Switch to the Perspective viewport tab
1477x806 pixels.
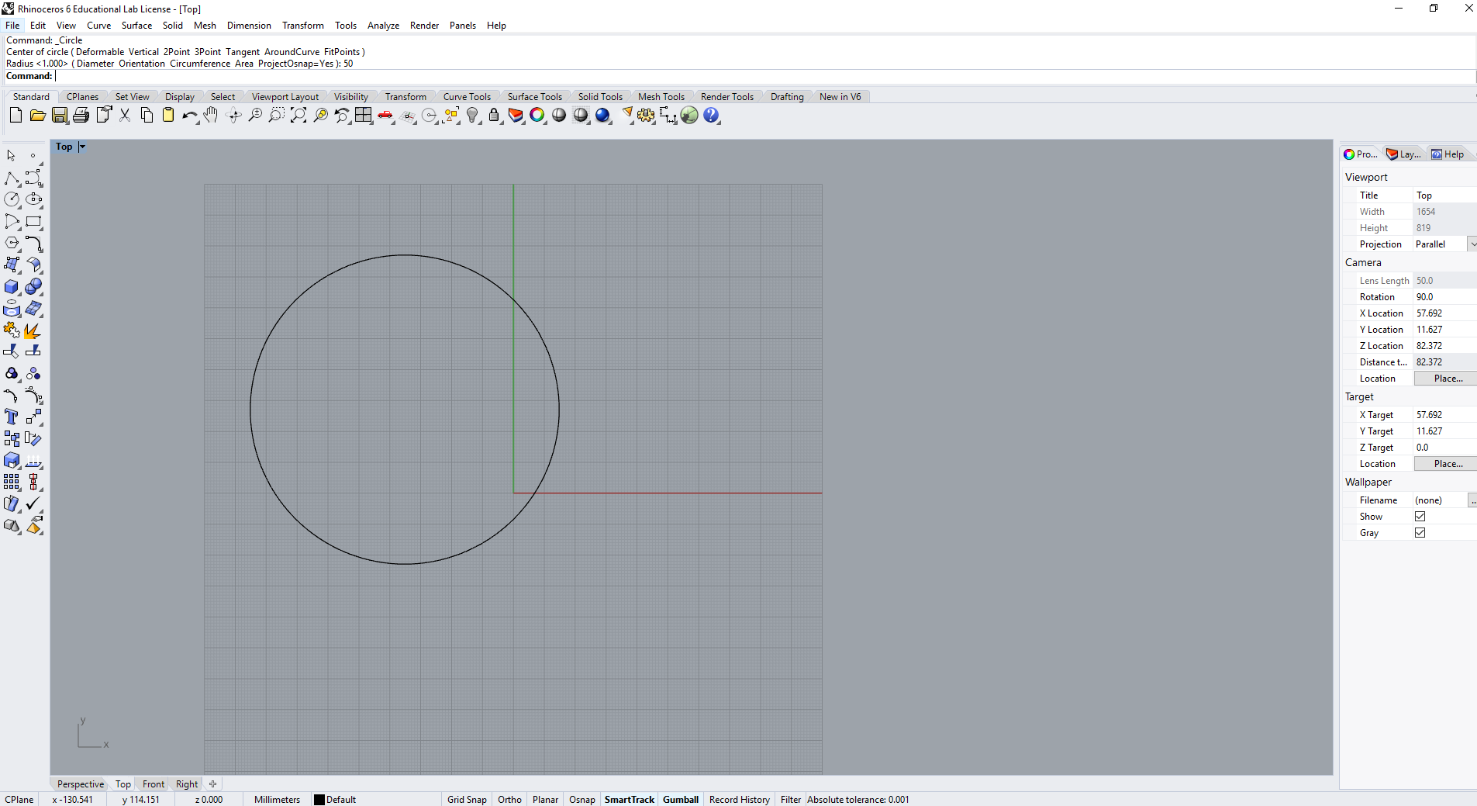click(x=80, y=784)
